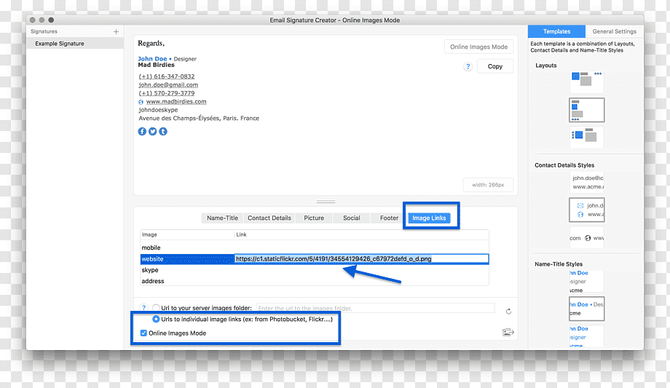The height and width of the screenshot is (388, 670).
Task: Click the john.doe@gmail.com email link
Action: click(x=168, y=85)
